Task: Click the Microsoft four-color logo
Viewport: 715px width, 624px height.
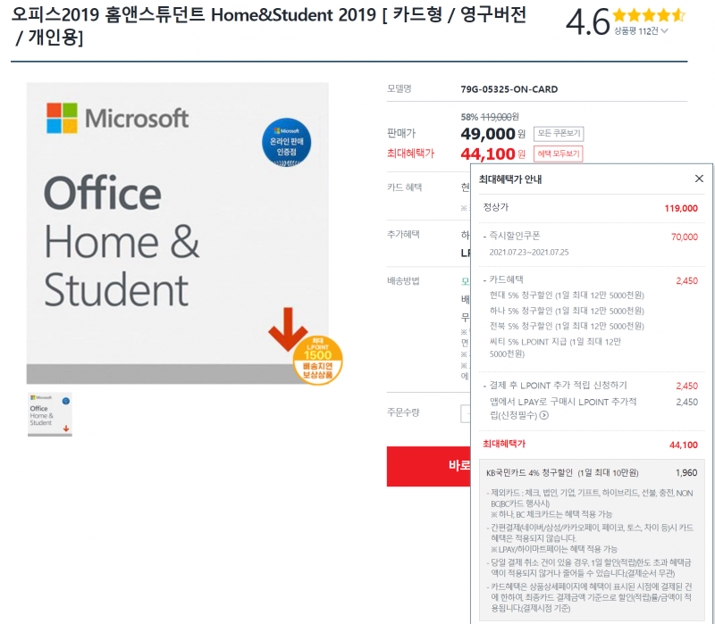Action: point(62,118)
